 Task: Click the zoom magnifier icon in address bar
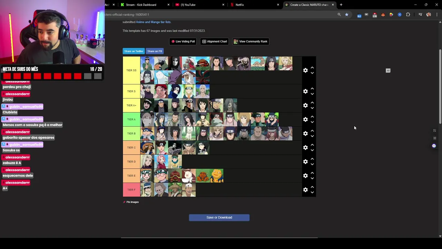coord(339,15)
